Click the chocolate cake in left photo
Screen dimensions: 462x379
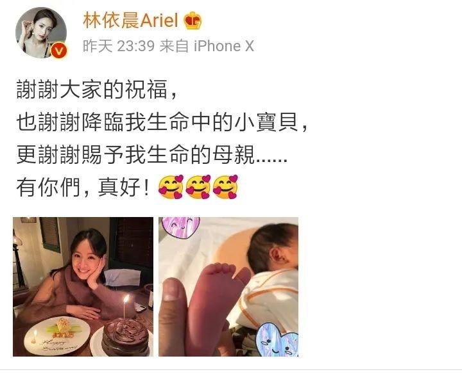coord(125,337)
